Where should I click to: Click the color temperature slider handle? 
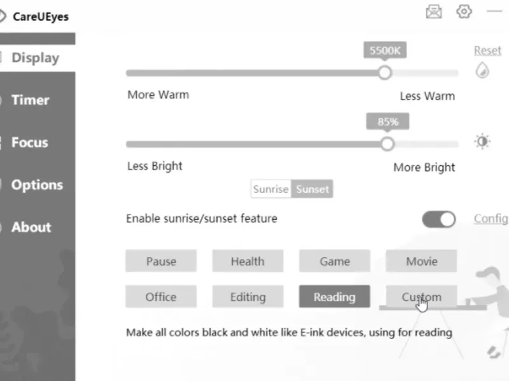384,72
